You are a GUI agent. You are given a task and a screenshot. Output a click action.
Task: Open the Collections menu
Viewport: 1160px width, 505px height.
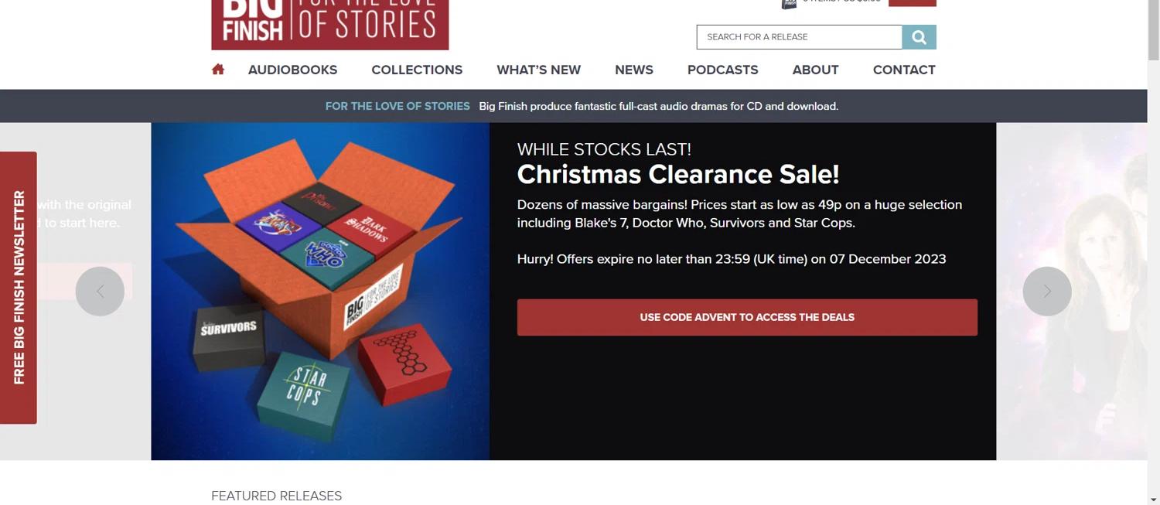417,70
